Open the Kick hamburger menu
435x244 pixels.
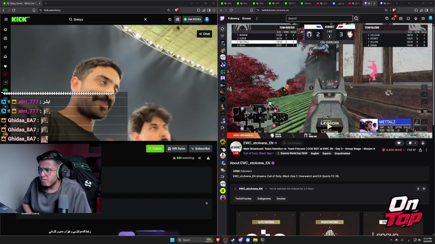click(6, 19)
